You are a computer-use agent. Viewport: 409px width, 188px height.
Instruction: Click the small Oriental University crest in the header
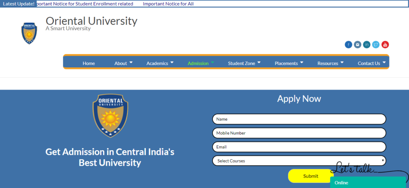[x=29, y=33]
